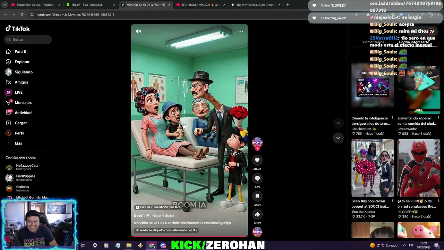Screen dimensions: 444x250
Task: Open the StreamRadar dog feeding video thumbnail
Action: pos(419,85)
